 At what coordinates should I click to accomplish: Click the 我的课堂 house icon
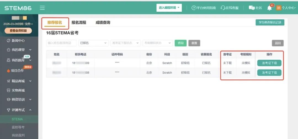tap(8, 50)
